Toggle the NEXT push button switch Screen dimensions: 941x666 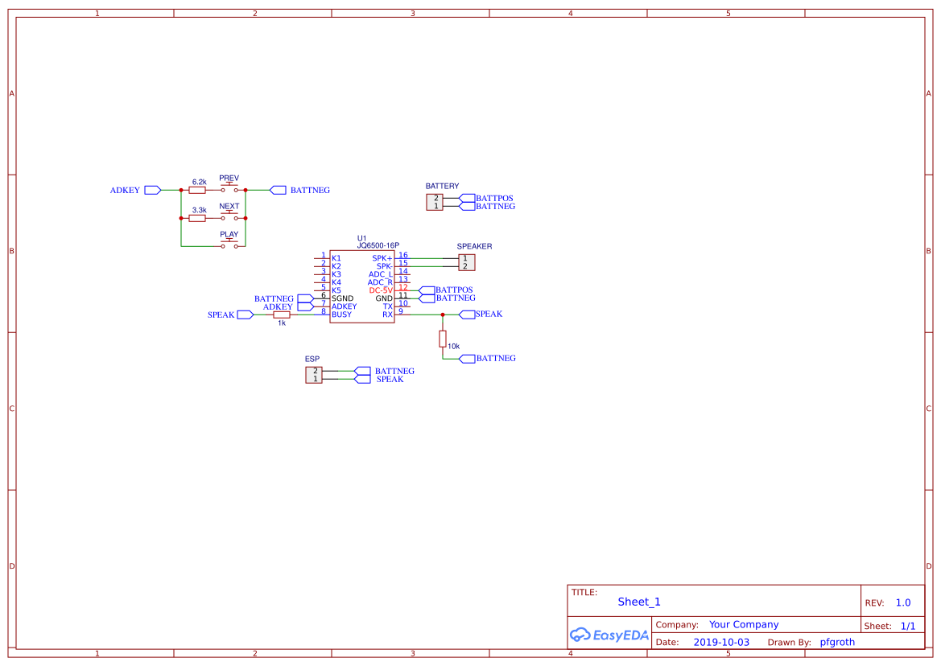[229, 213]
